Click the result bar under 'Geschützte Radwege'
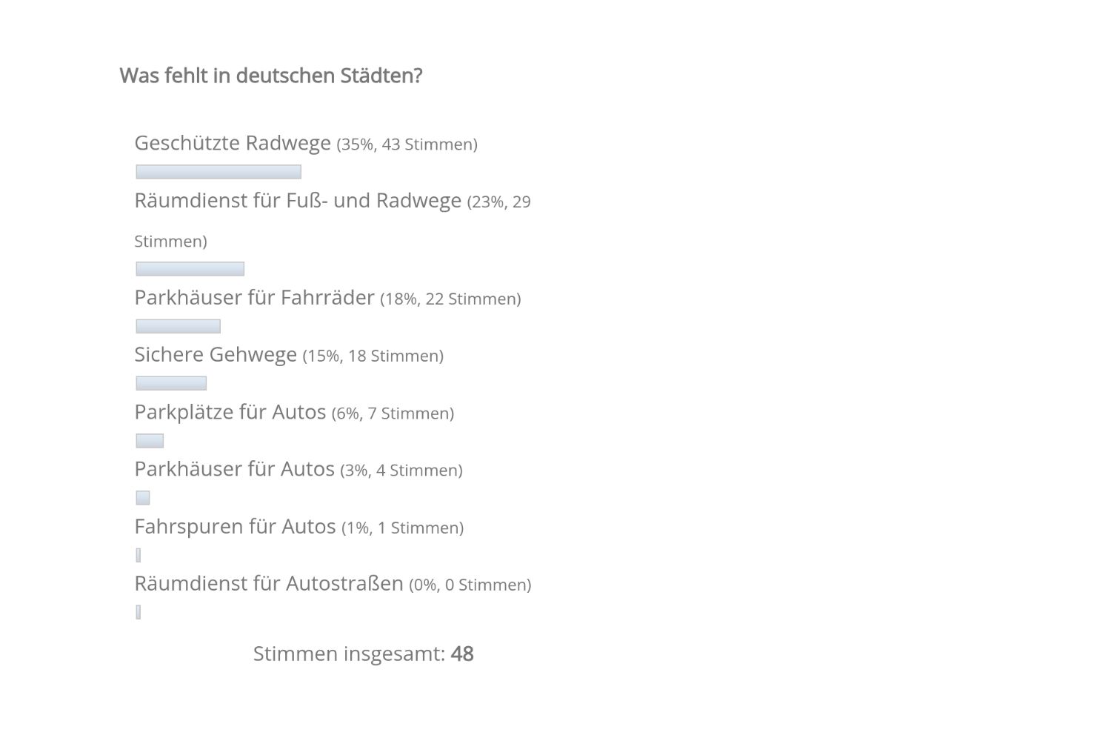The height and width of the screenshot is (741, 1111). (218, 172)
